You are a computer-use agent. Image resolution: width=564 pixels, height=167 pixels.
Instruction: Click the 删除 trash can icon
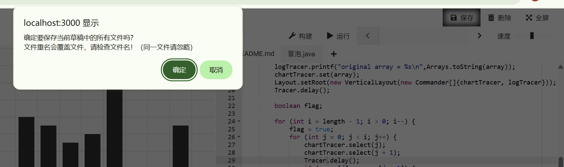491,18
